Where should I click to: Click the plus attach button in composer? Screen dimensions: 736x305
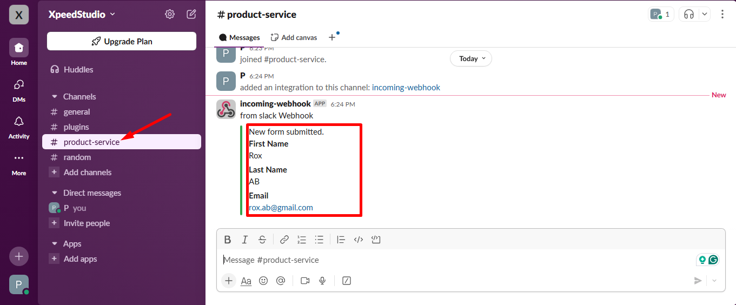229,281
